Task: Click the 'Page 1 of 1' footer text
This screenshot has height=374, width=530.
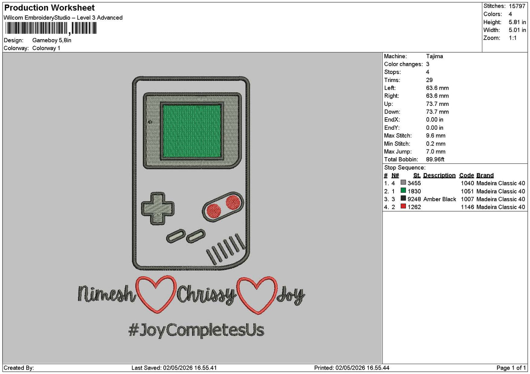Action: (511, 368)
